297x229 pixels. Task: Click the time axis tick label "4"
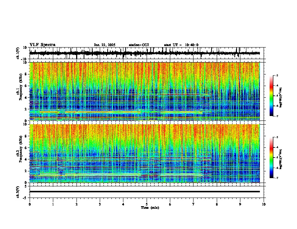(x=123, y=204)
